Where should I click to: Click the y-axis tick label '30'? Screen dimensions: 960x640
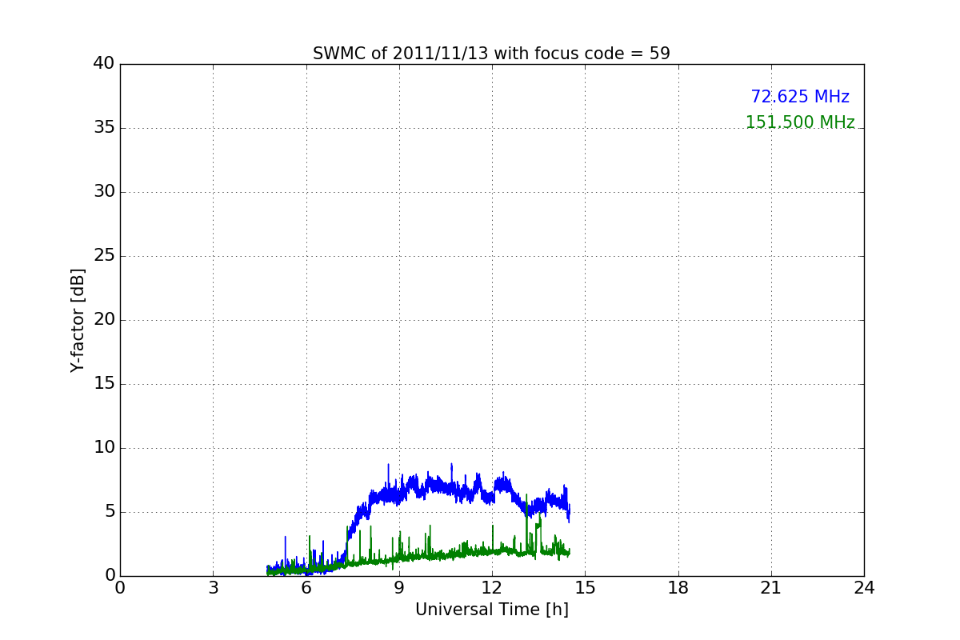pos(104,192)
